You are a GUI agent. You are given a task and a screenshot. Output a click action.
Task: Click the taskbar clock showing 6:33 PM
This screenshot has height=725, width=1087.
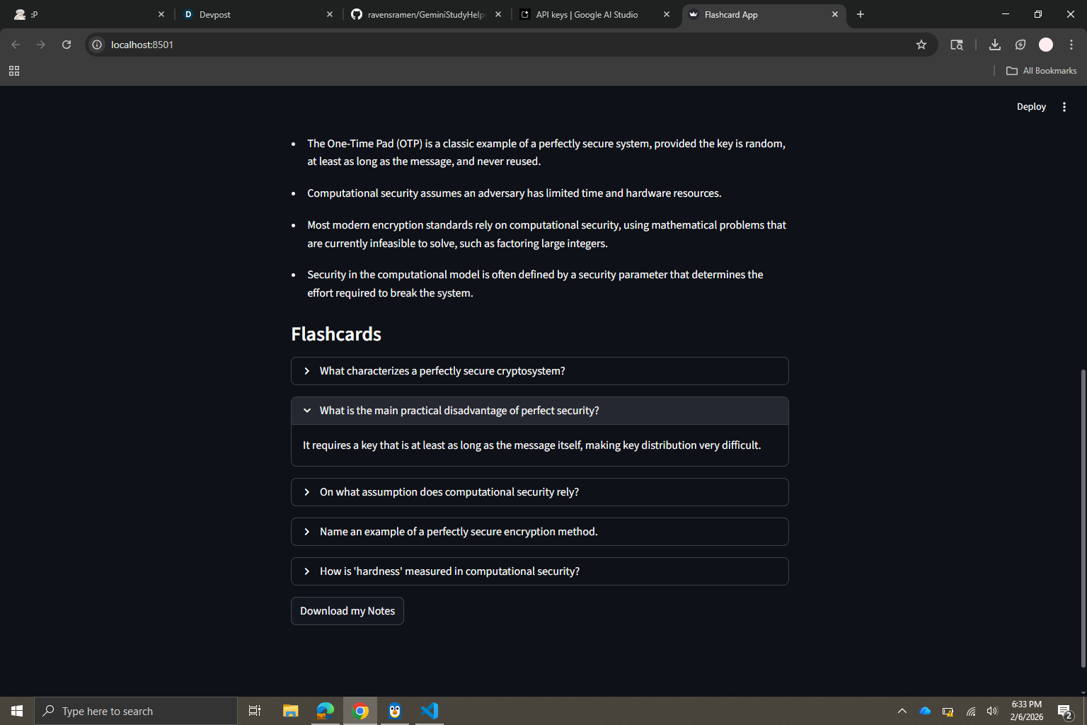click(1027, 711)
